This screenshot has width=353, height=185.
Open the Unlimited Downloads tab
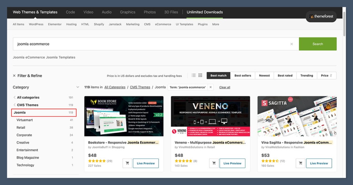[x=204, y=12]
